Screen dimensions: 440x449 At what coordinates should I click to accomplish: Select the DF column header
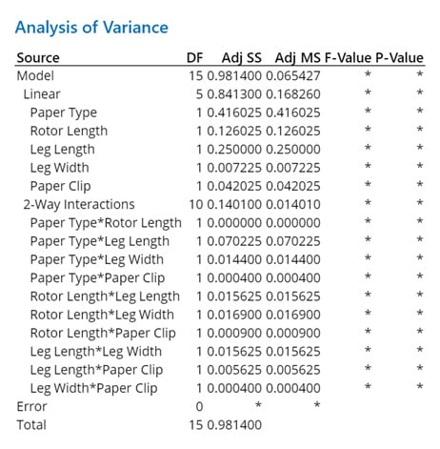pyautogui.click(x=194, y=58)
